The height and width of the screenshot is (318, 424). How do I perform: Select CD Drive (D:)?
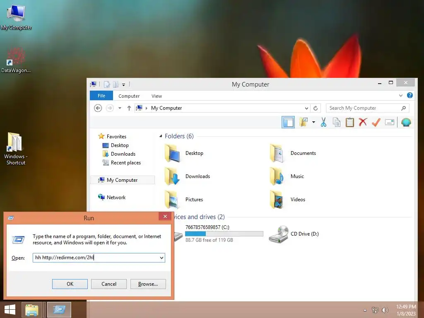(x=294, y=234)
